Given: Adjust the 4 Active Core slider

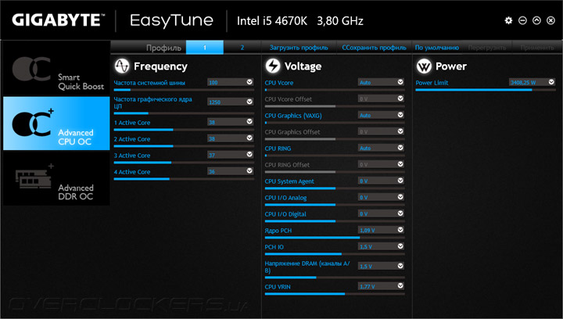Looking at the screenshot, I should [184, 179].
